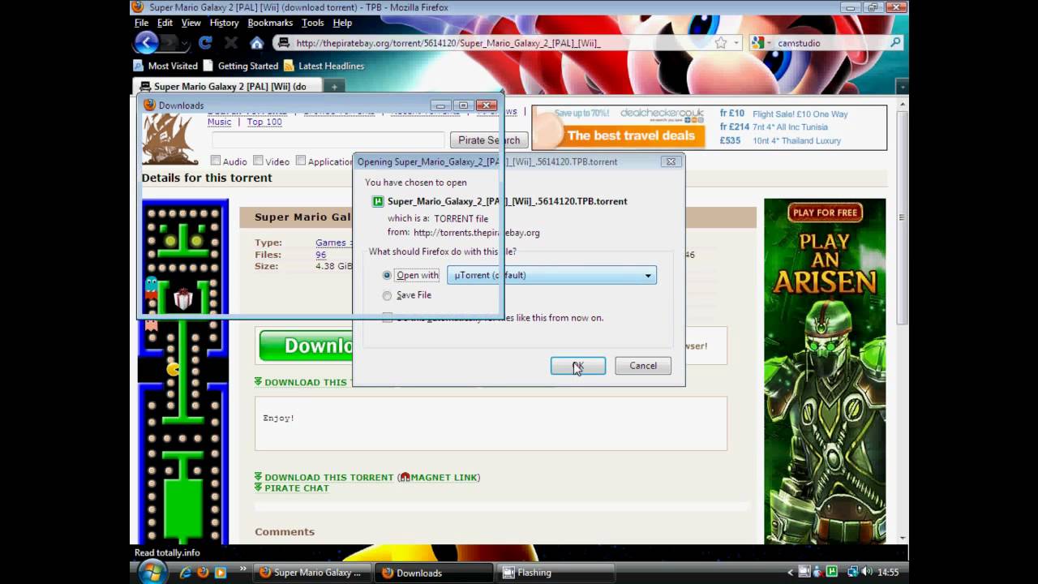Open the File menu

(x=141, y=23)
